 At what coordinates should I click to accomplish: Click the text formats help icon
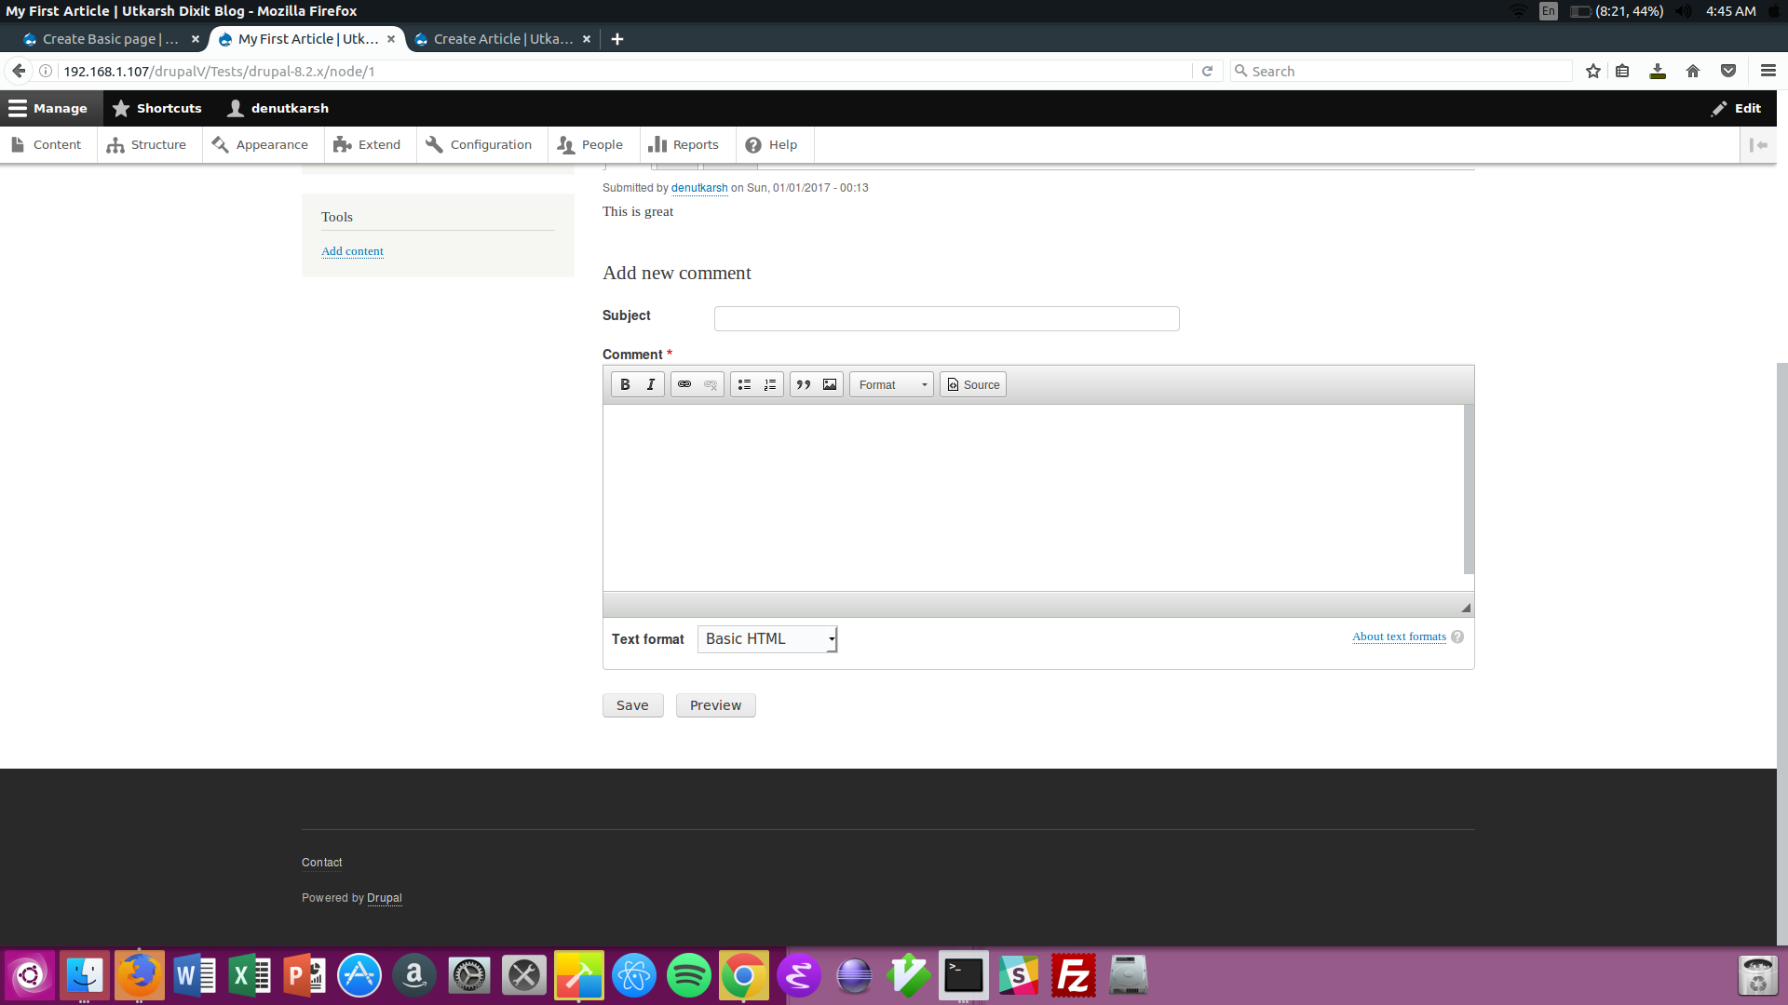(1457, 636)
